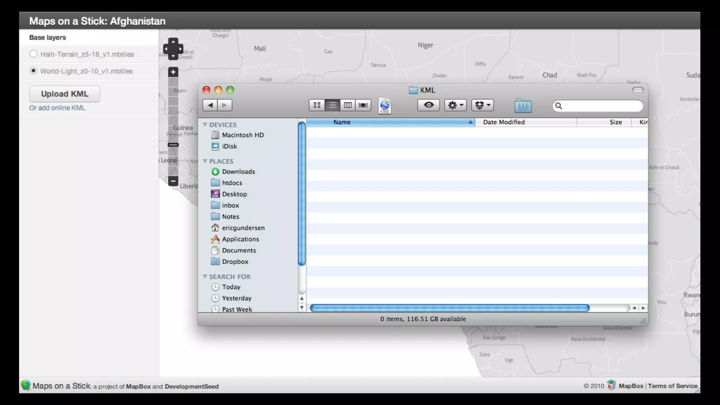This screenshot has width=720, height=405.
Task: Click the Quick Look eye button
Action: click(x=428, y=105)
